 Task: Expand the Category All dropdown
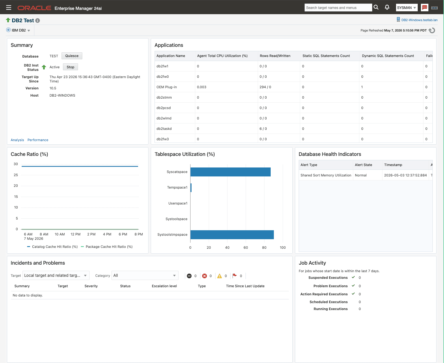(x=145, y=275)
